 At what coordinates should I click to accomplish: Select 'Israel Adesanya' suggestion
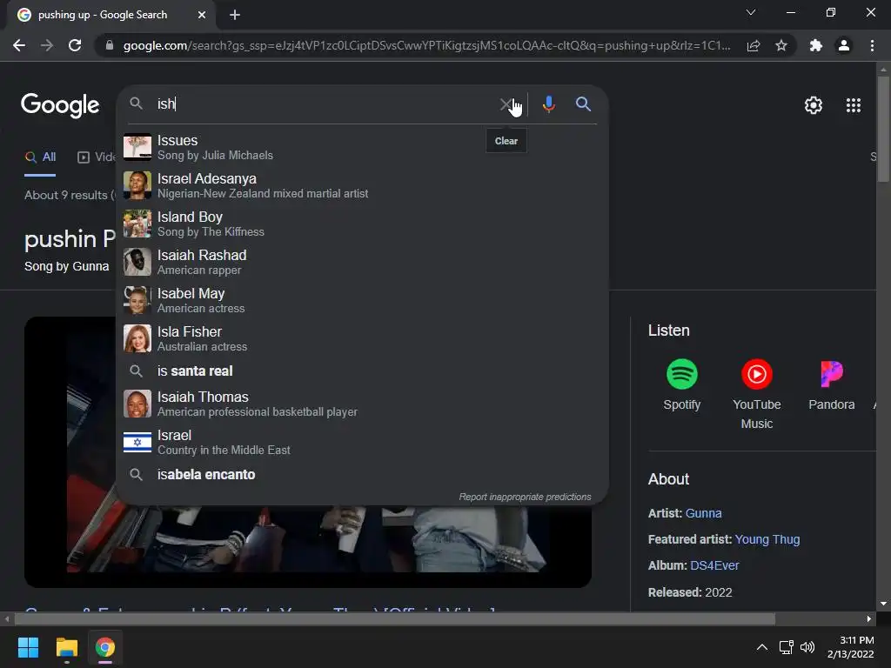coord(363,185)
